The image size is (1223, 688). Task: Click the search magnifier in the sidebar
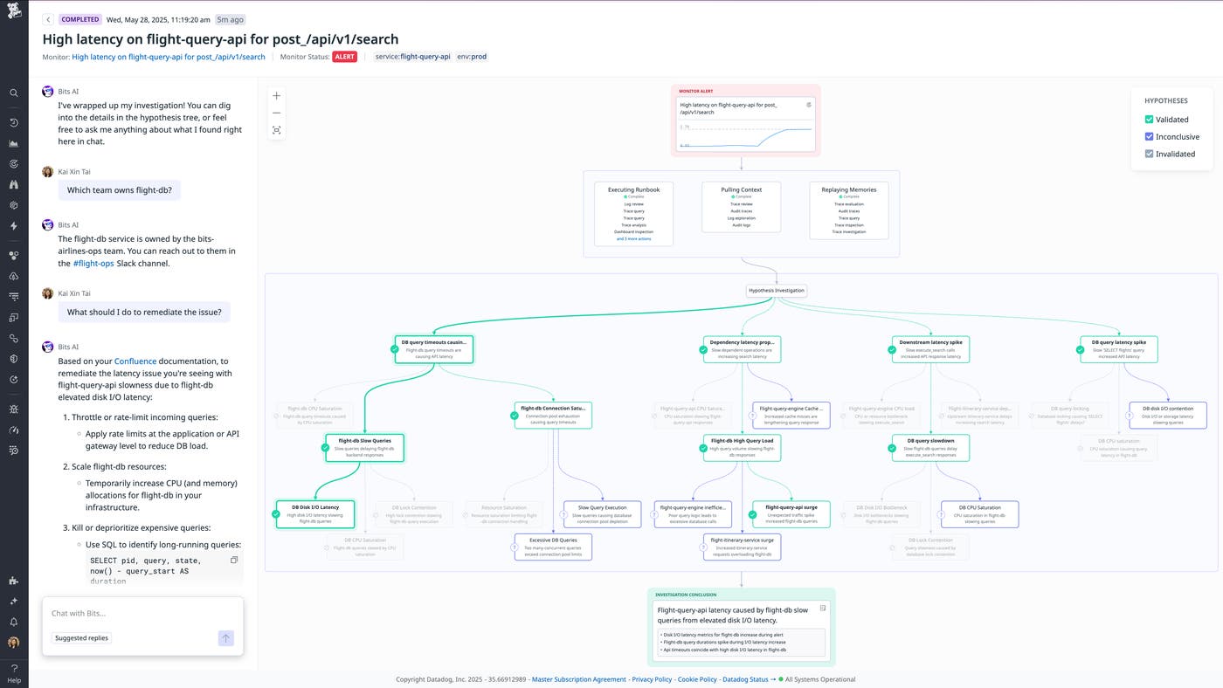pyautogui.click(x=14, y=93)
